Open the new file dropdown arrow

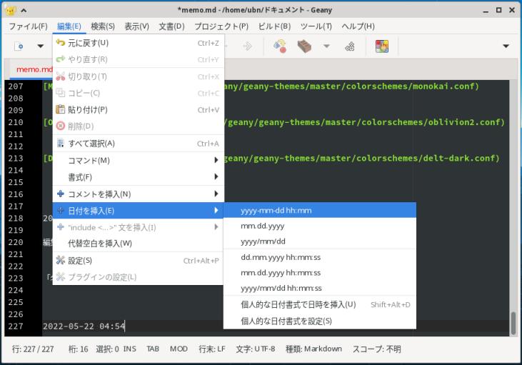(x=40, y=46)
